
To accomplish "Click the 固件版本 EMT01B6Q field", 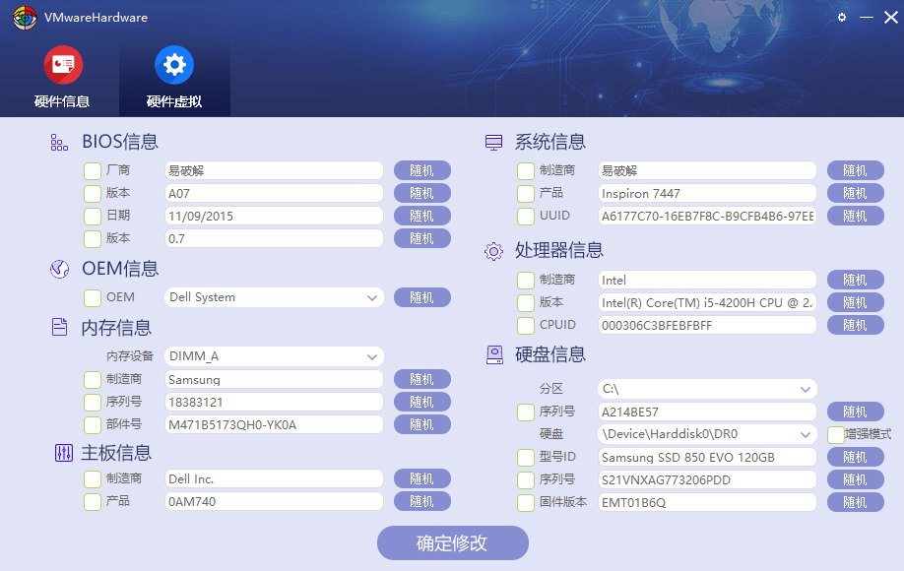I will (707, 502).
